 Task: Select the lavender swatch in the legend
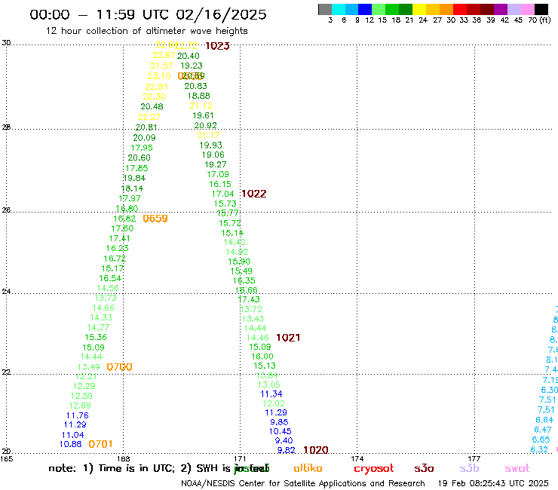point(514,9)
